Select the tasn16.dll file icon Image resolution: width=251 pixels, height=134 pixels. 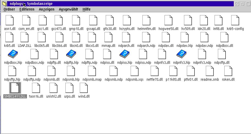point(36,88)
